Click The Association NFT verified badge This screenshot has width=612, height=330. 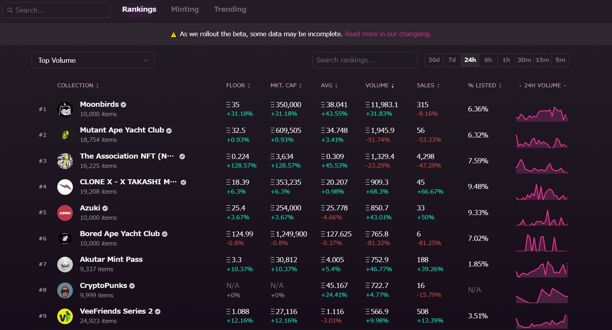[x=182, y=157]
